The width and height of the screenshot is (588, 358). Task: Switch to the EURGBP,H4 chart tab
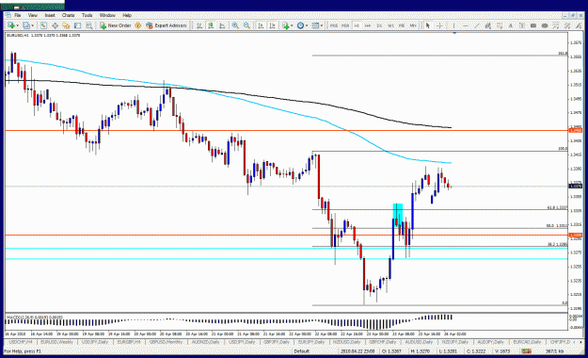[129, 342]
